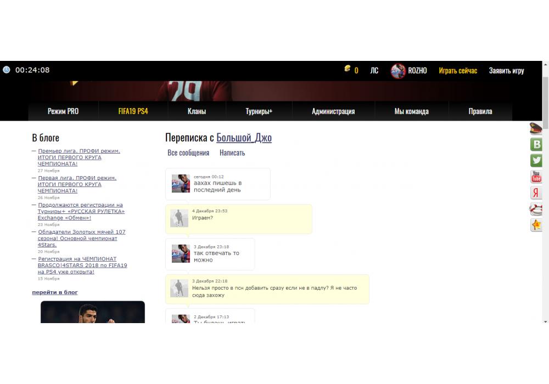This screenshot has height=384, width=549.
Task: Click the gold star icon in sidebar
Action: (536, 225)
